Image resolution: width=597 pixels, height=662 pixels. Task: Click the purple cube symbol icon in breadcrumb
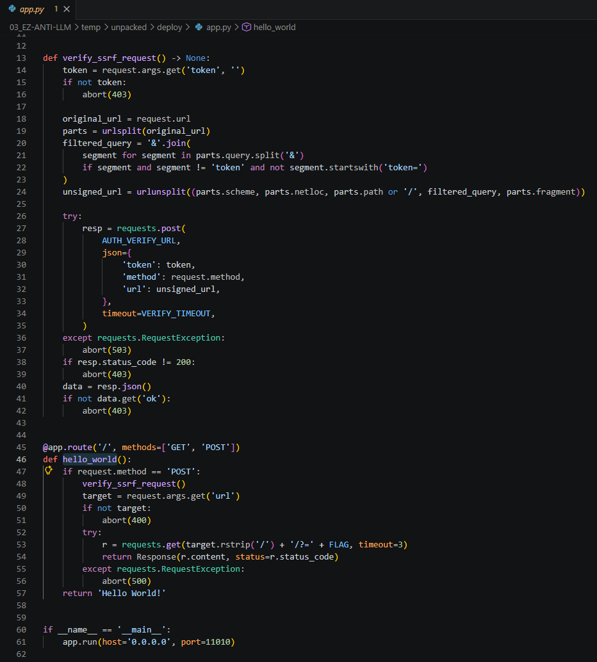[246, 28]
